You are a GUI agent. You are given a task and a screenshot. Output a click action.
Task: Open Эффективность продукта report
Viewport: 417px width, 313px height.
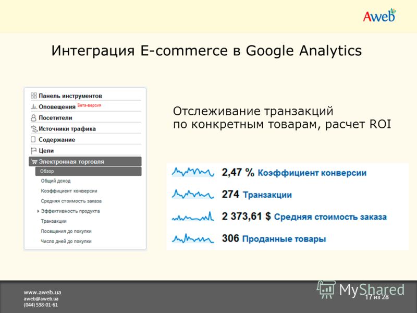(x=70, y=211)
